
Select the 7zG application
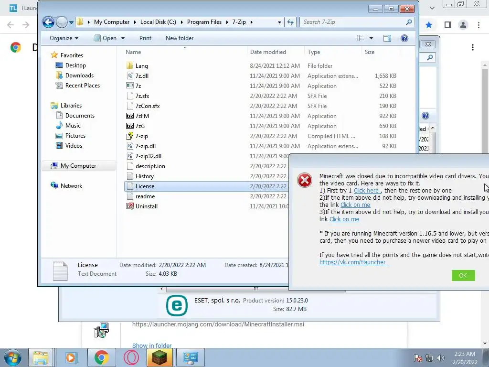[140, 126]
